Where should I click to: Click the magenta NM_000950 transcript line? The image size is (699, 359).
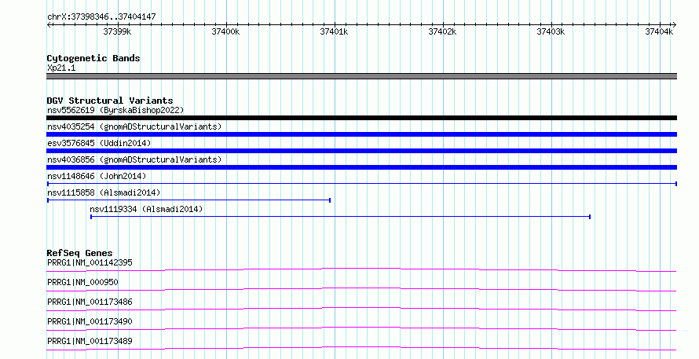(x=361, y=289)
